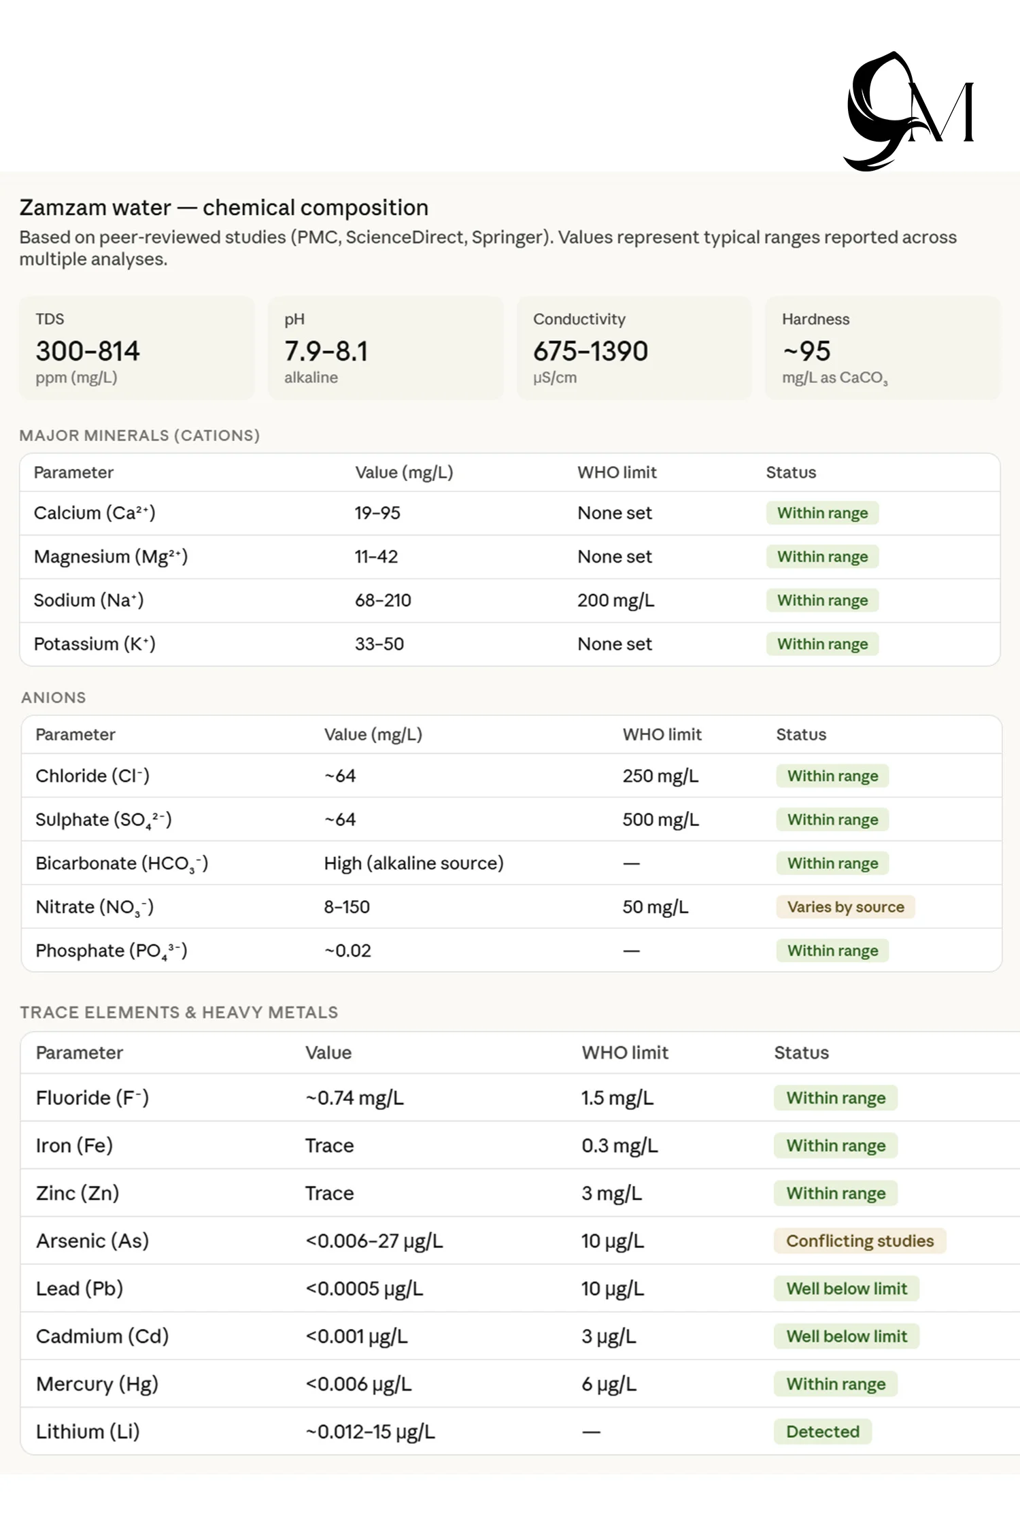The image size is (1020, 1531).
Task: Click the Cadmium 'Well below limit' badge
Action: click(846, 1336)
